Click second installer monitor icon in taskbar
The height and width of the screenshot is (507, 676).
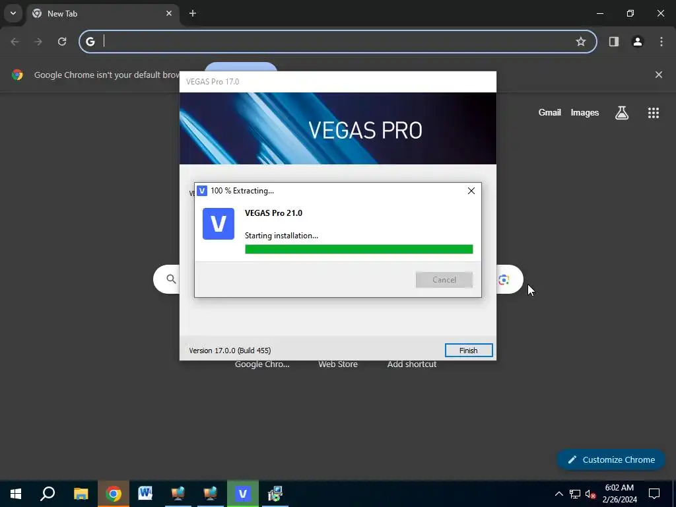pyautogui.click(x=211, y=494)
